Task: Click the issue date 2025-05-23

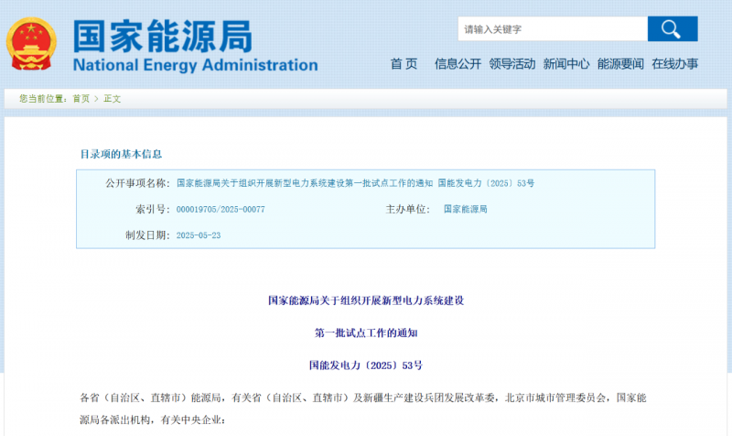Action: (x=199, y=235)
